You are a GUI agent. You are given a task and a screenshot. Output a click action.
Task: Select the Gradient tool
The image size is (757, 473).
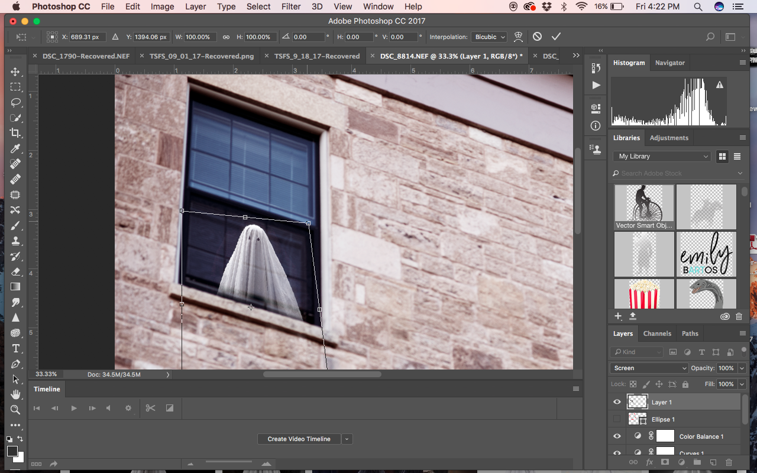pyautogui.click(x=15, y=287)
